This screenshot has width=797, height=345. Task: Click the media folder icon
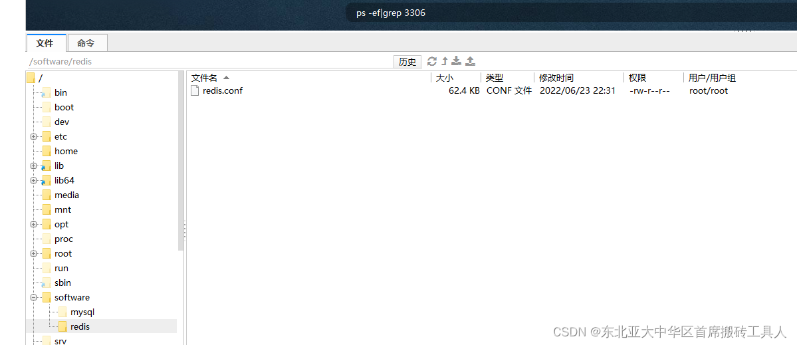pos(47,195)
